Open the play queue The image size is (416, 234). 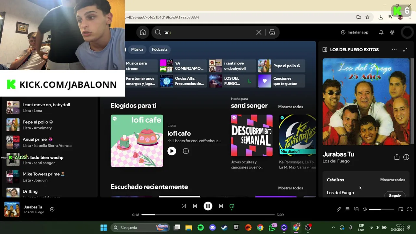point(347,210)
